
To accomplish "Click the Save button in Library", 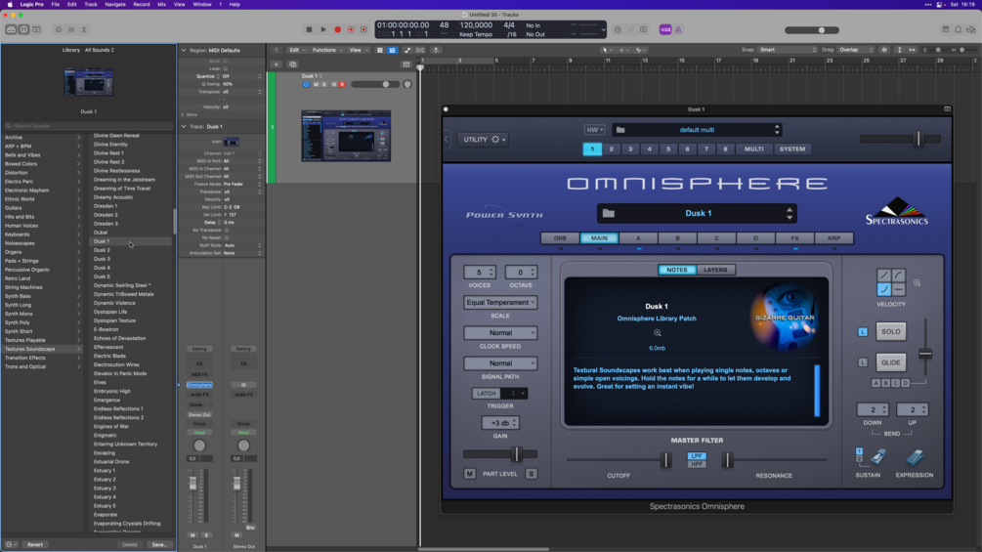I will [159, 544].
